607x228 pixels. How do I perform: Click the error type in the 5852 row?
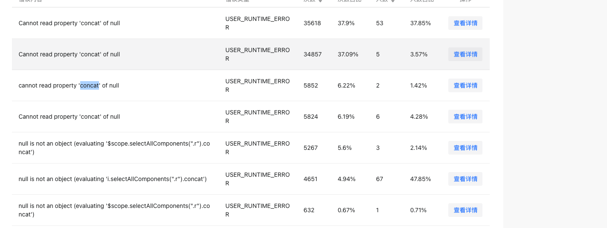(258, 85)
